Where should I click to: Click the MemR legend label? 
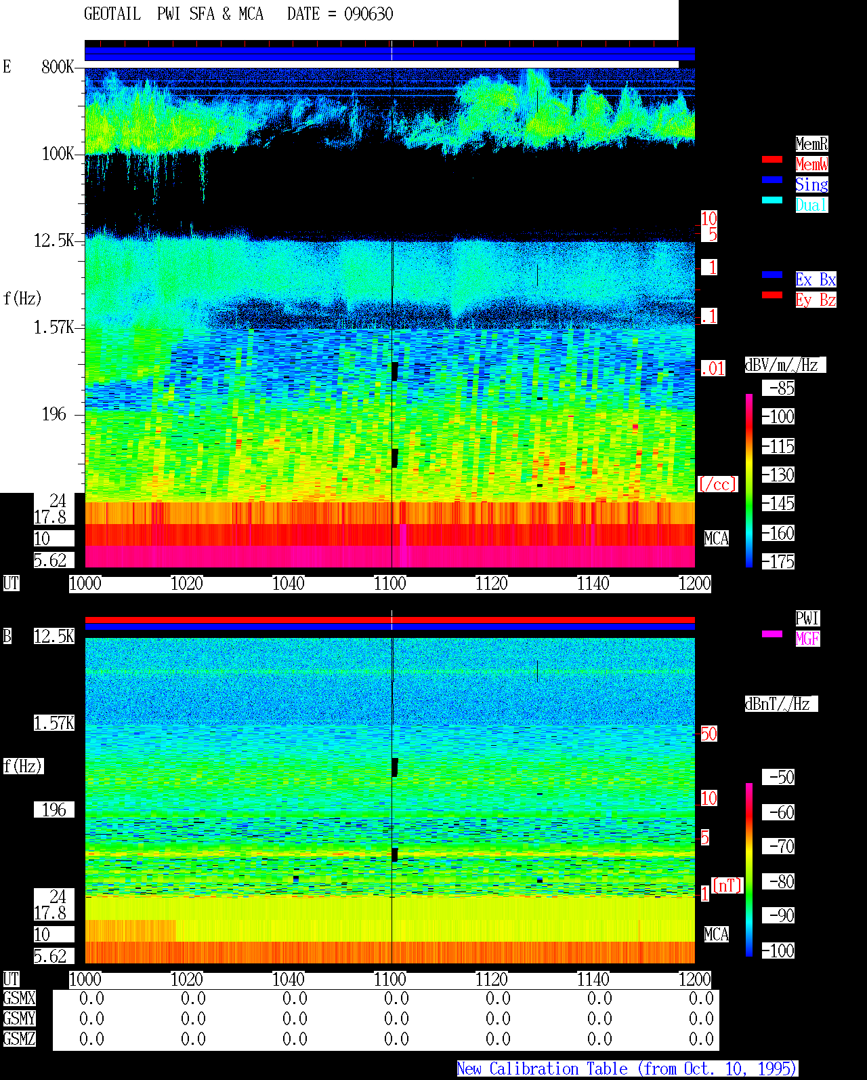point(811,144)
